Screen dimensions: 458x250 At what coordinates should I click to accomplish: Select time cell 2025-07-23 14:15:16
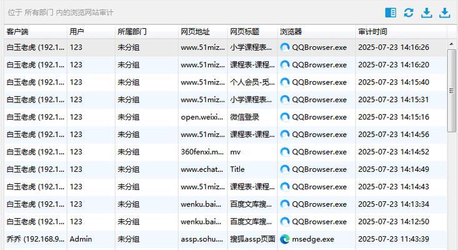click(x=394, y=117)
